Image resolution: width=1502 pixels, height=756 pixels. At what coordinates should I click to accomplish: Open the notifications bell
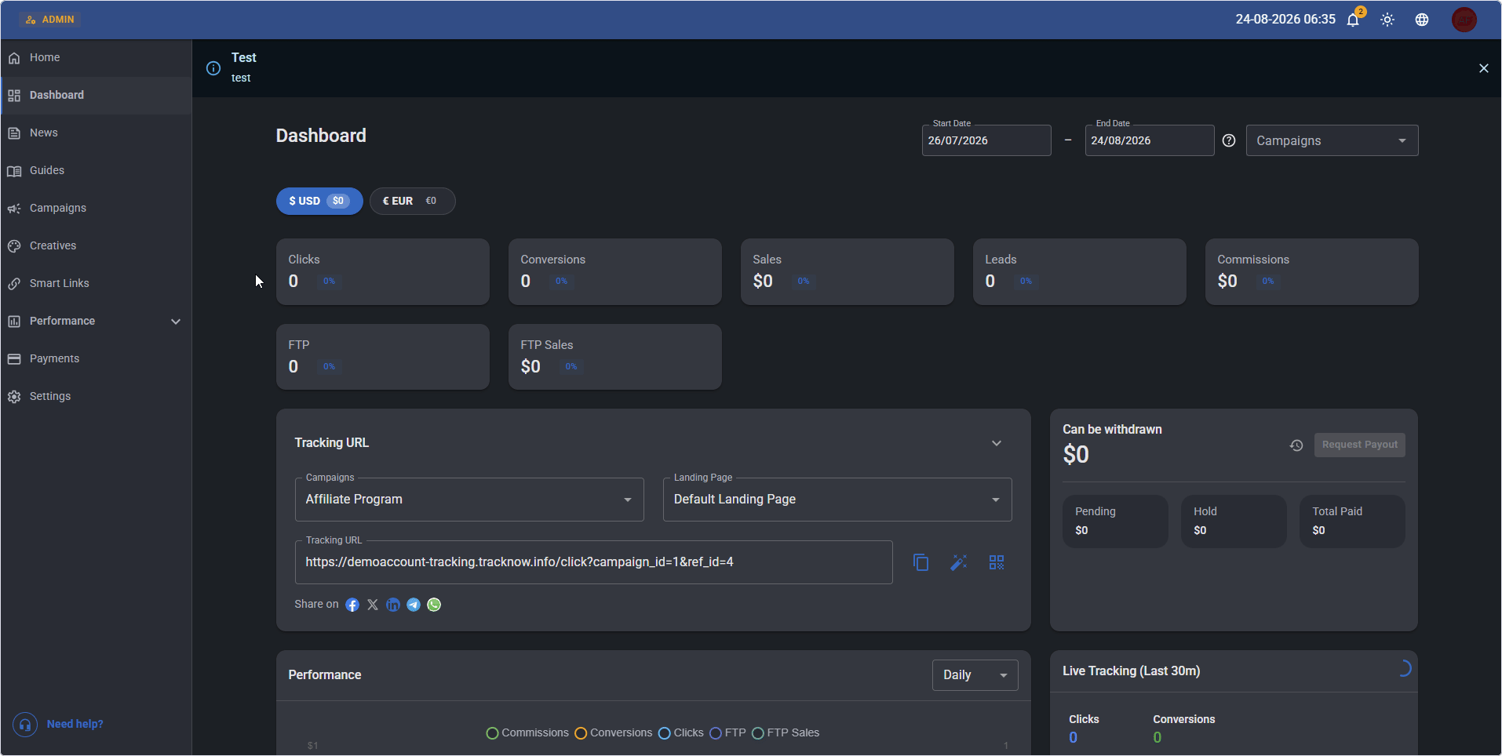click(1353, 20)
